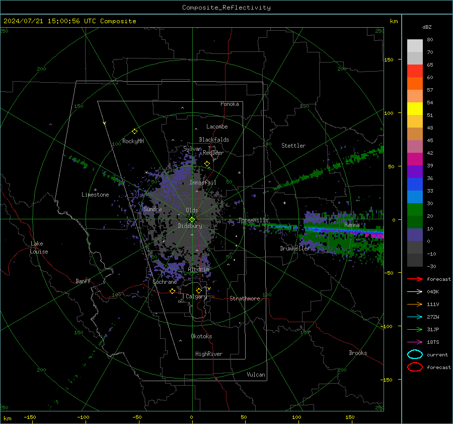This screenshot has width=453, height=424.
Task: Click the asterisk marker above Limestone
Action: 95,190
